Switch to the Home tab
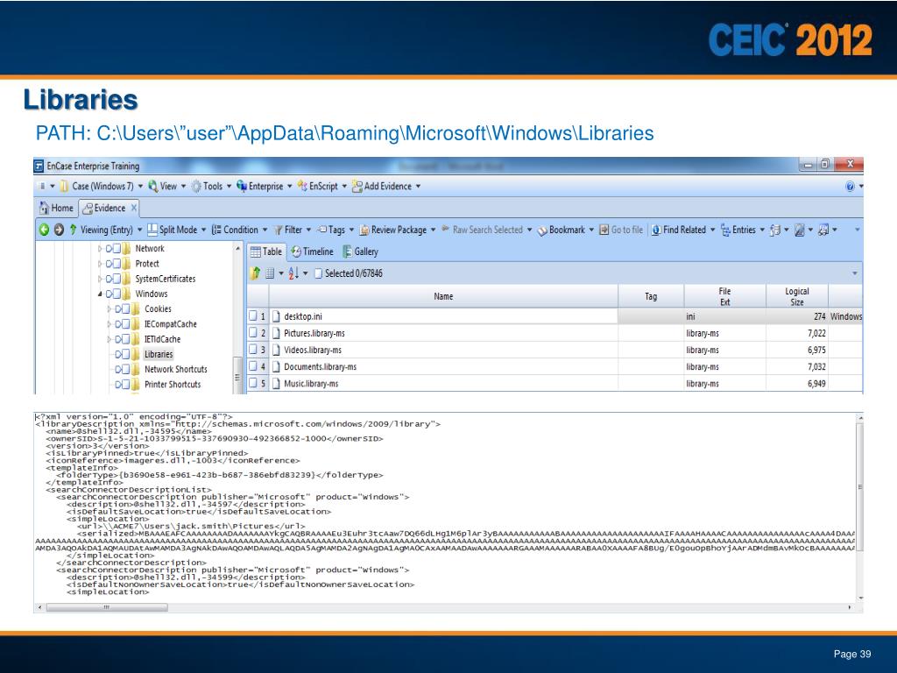897x673 pixels. point(56,208)
